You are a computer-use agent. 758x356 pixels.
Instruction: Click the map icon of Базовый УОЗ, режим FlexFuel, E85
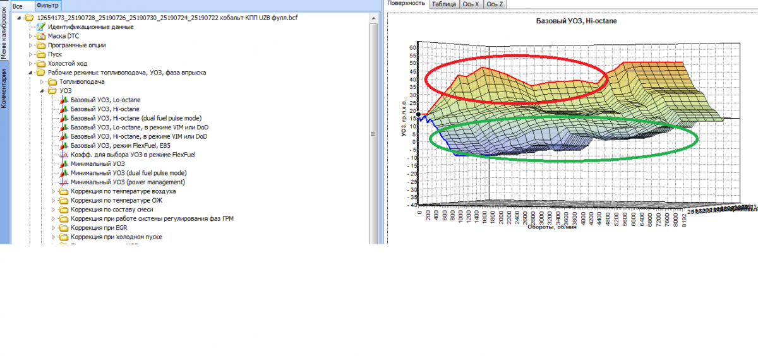point(63,145)
